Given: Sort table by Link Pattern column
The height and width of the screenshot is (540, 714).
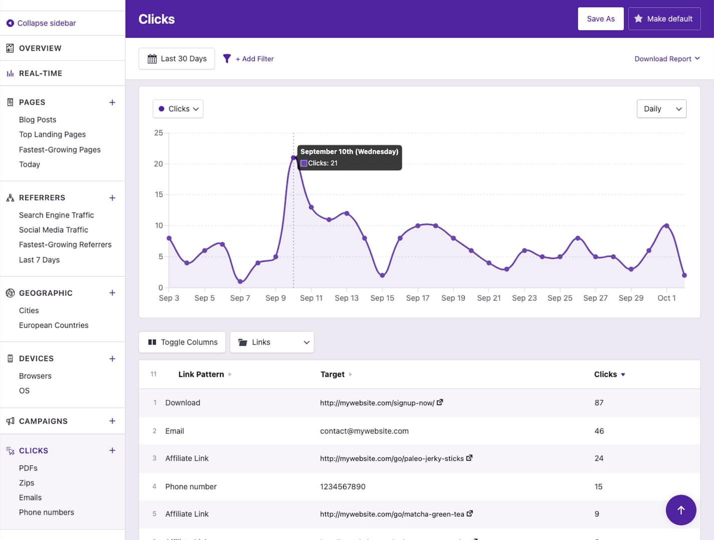Looking at the screenshot, I should tap(201, 374).
